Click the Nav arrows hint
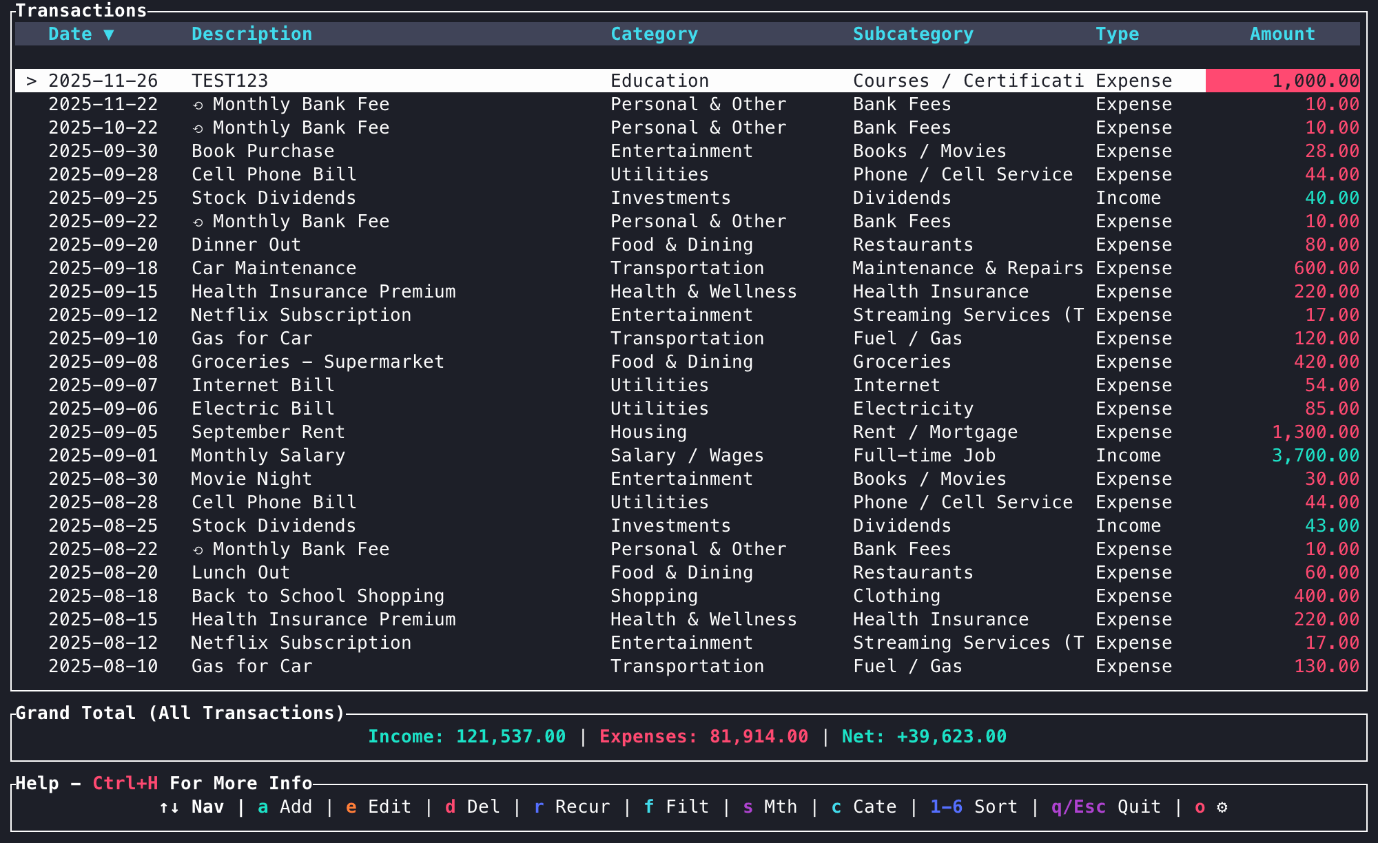 point(192,806)
